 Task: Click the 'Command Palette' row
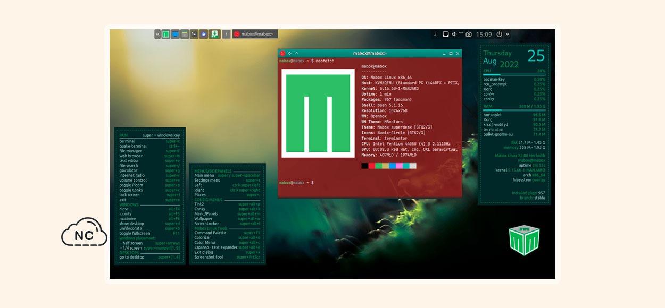coord(227,233)
